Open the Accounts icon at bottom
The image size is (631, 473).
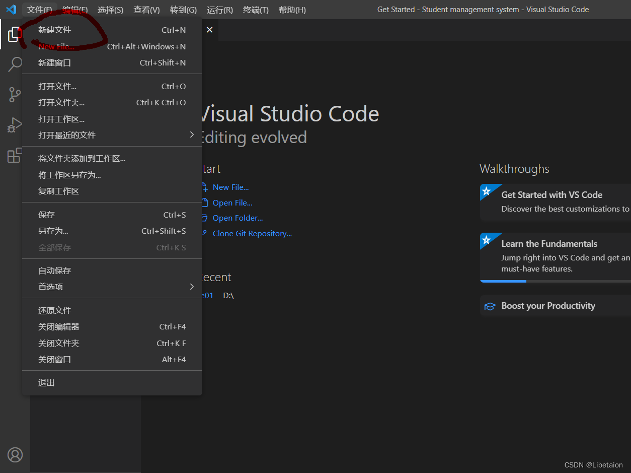15,455
